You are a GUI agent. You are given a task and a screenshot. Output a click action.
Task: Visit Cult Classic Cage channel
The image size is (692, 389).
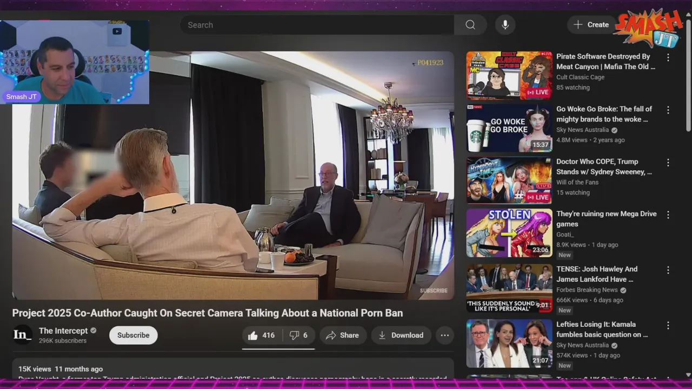580,77
